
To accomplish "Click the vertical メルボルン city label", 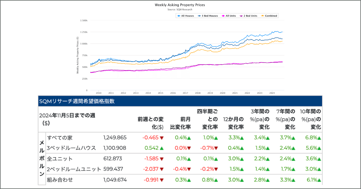I will (x=42, y=158).
